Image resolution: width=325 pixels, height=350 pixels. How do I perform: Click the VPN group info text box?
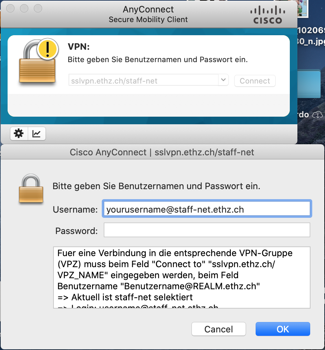182,278
